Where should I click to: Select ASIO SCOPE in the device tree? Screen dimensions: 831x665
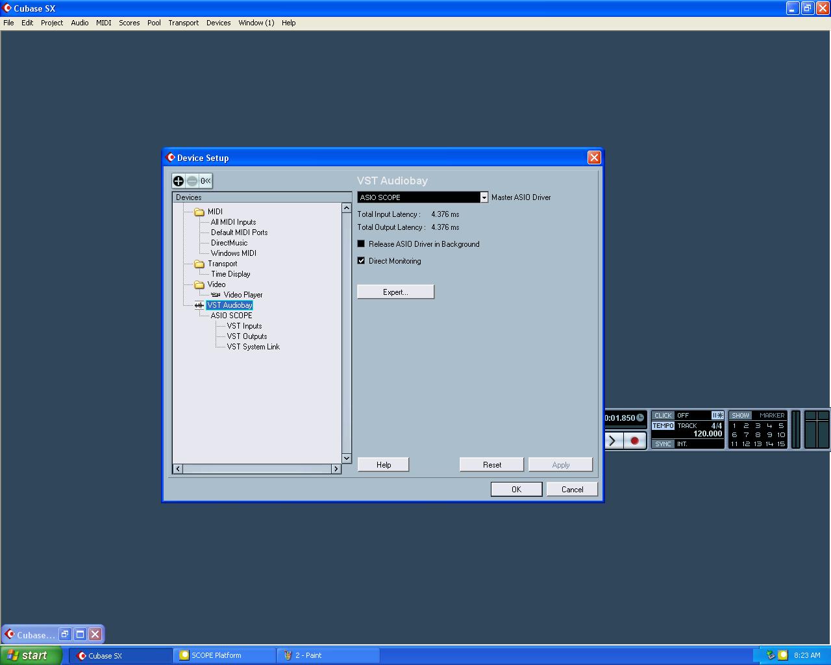[231, 316]
